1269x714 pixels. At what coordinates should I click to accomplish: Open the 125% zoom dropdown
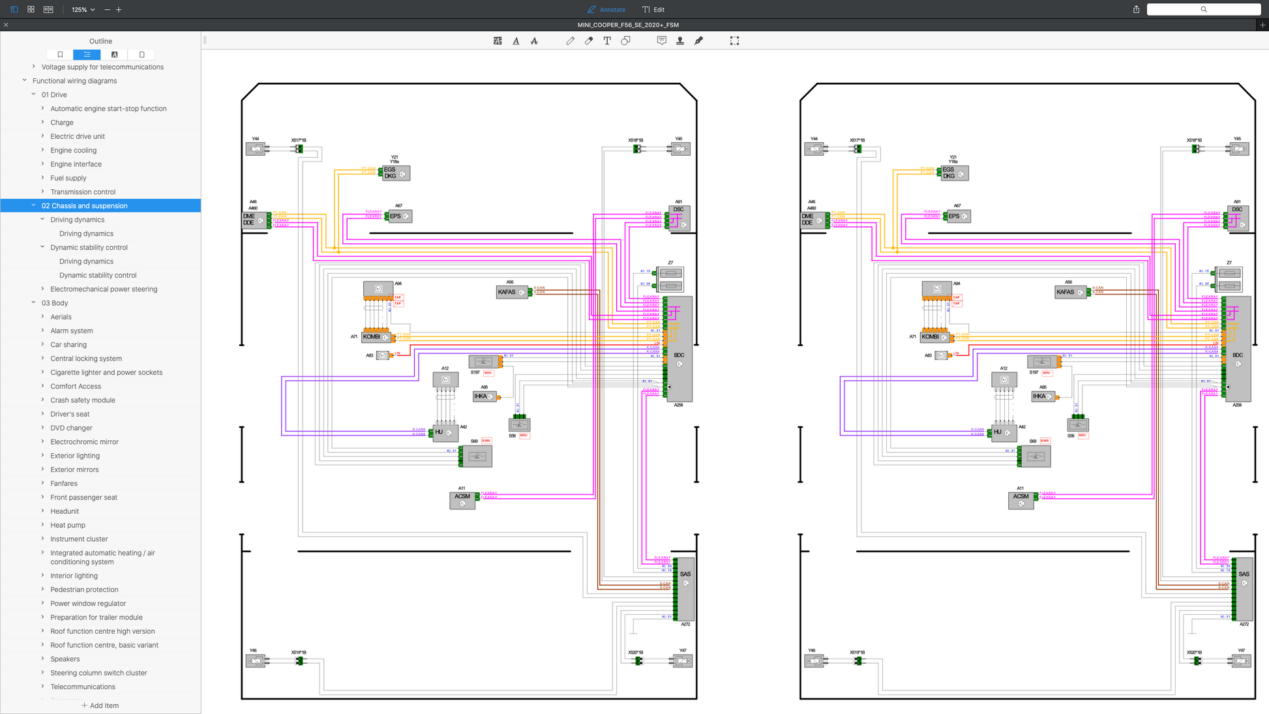click(83, 10)
